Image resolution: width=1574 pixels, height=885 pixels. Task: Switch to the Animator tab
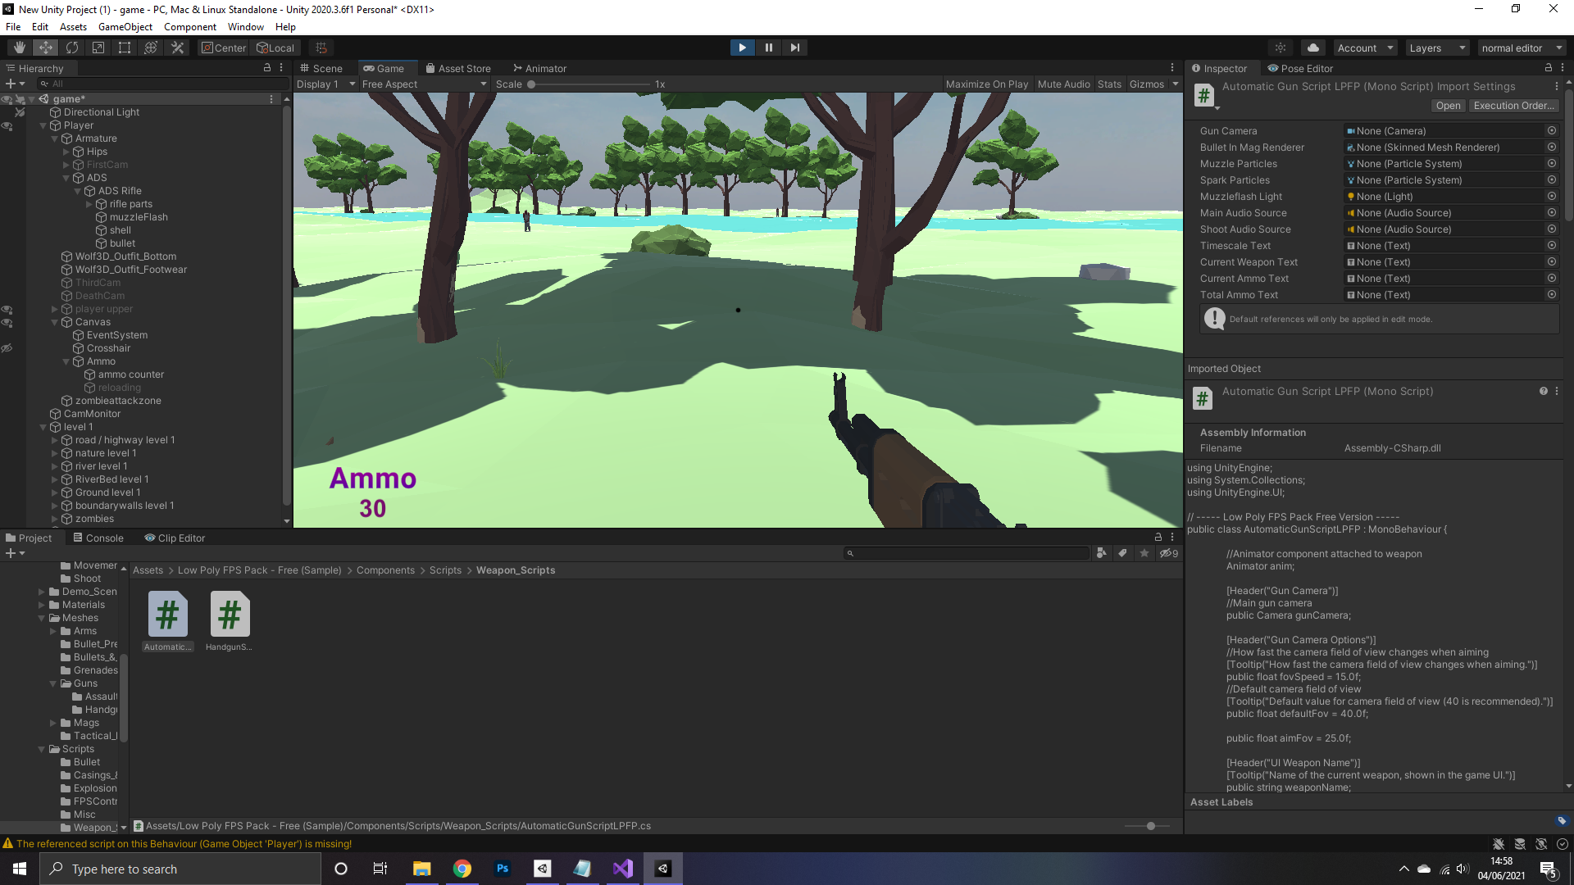539,68
